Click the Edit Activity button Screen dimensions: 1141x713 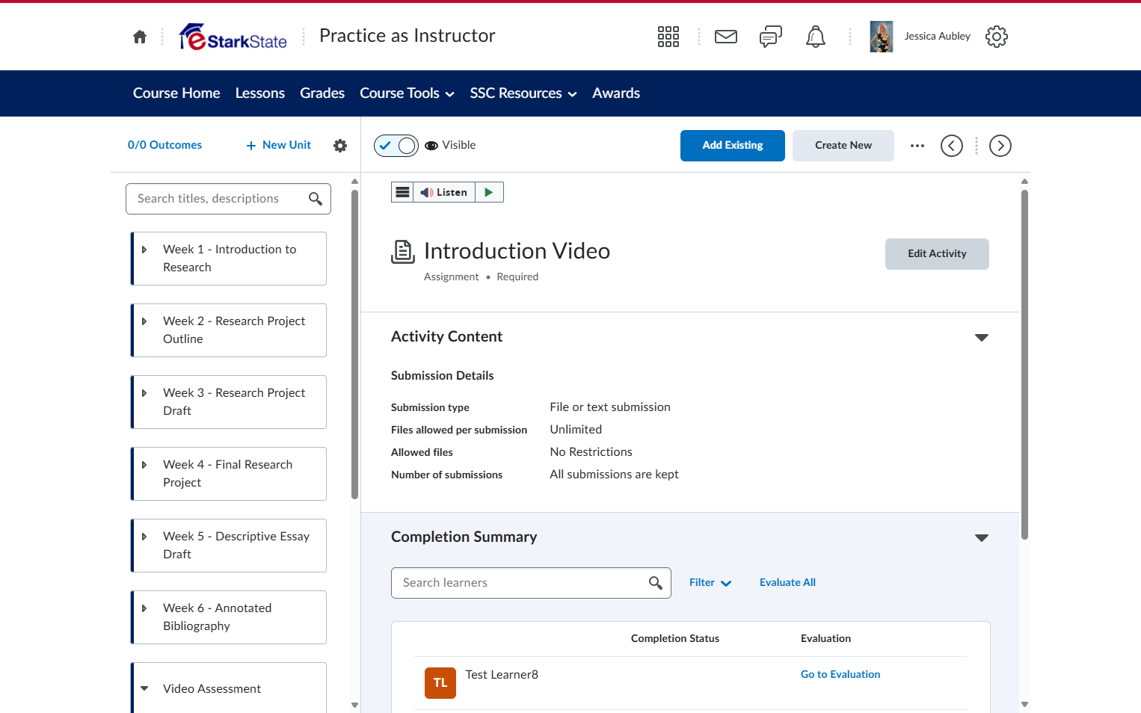point(937,254)
